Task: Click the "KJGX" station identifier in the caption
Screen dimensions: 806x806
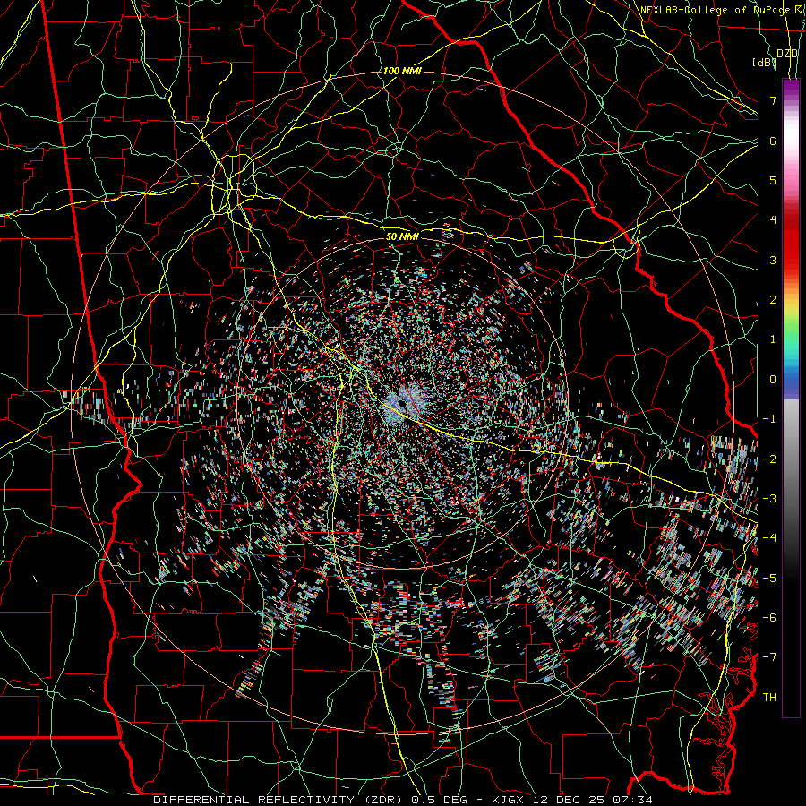Action: point(506,800)
